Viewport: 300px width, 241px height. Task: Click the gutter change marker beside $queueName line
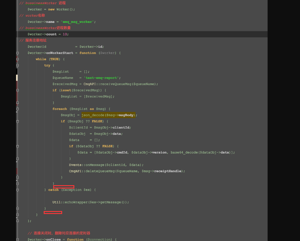(17, 78)
